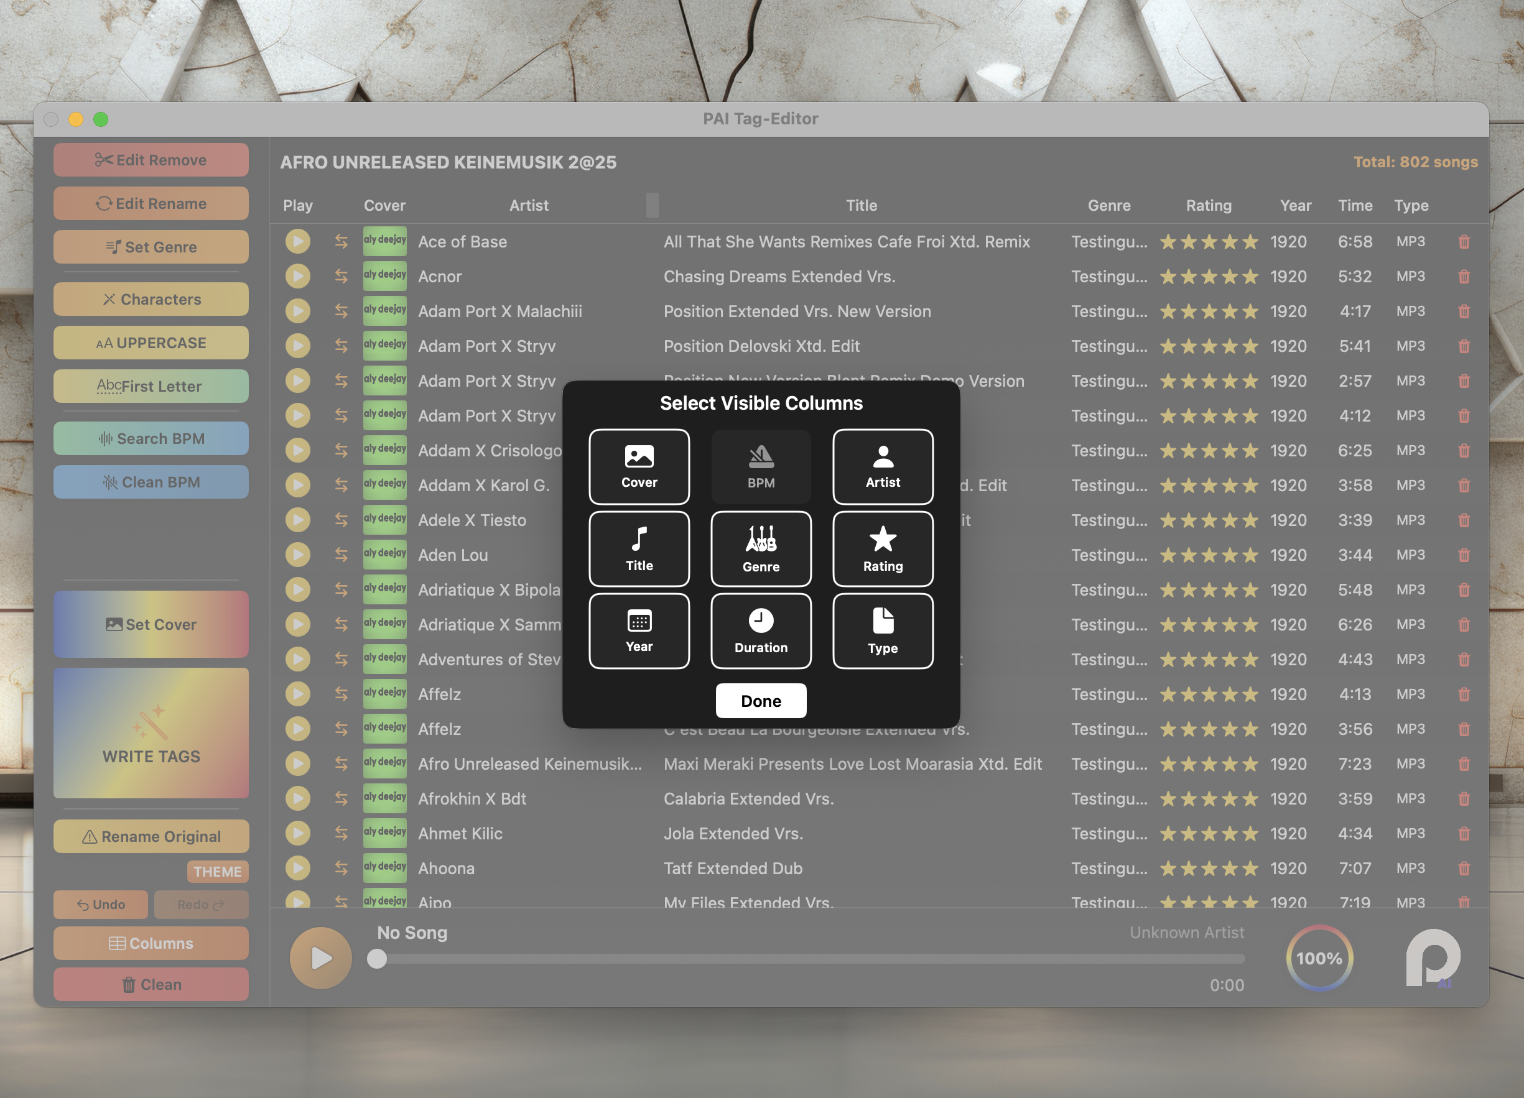Sort by the Year column header
Image resolution: width=1524 pixels, height=1098 pixels.
click(1296, 206)
